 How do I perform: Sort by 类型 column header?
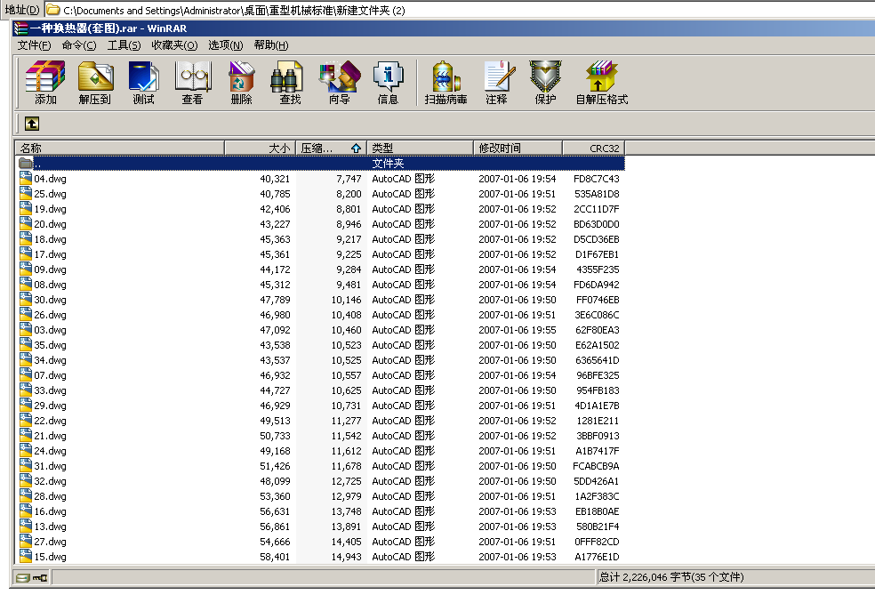420,148
